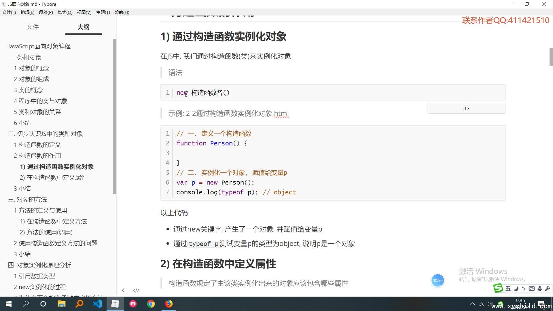This screenshot has width=553, height=311.
Task: Open the orange magnifier search app
Action: coord(79,304)
